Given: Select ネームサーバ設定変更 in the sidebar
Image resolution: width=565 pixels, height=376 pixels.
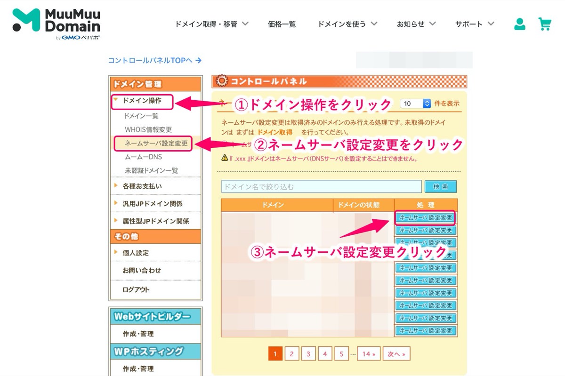Looking at the screenshot, I should [x=156, y=144].
